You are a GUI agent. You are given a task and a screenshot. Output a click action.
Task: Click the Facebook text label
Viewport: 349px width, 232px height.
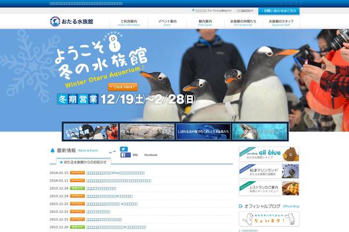coord(151,155)
